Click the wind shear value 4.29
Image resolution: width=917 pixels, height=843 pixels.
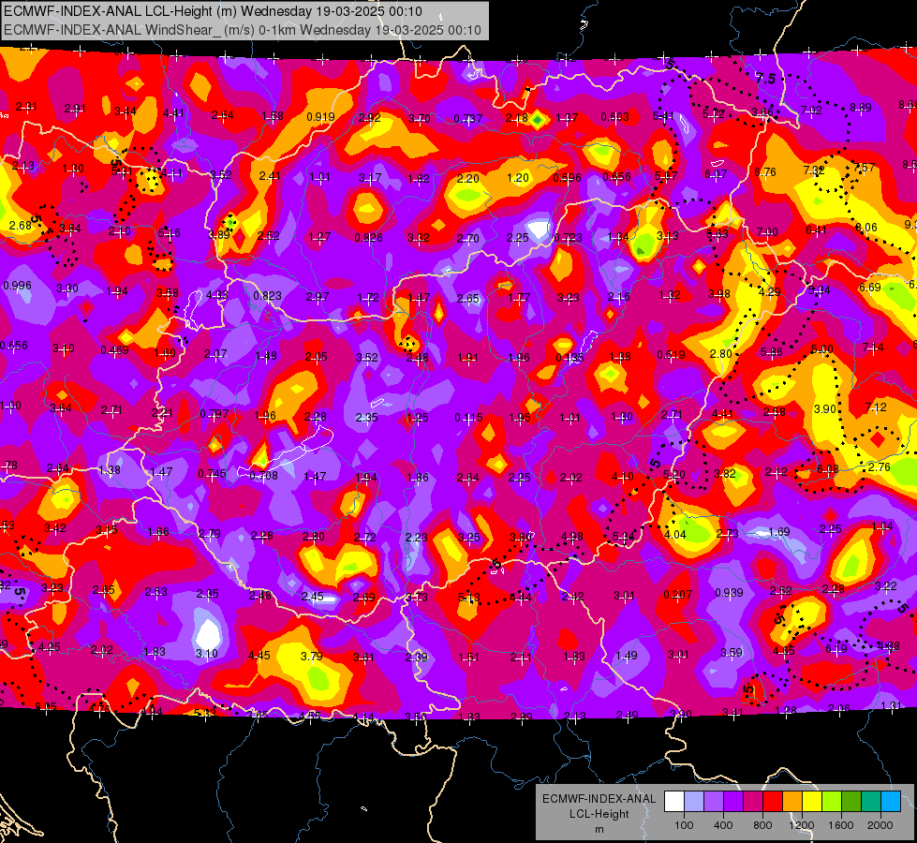pos(769,292)
